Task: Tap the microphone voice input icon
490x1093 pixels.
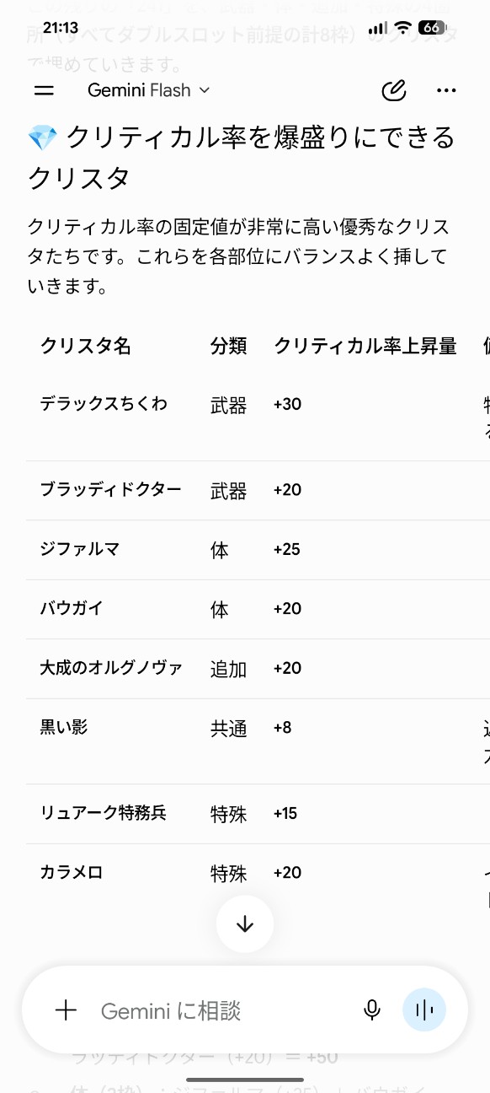Action: [x=371, y=1010]
